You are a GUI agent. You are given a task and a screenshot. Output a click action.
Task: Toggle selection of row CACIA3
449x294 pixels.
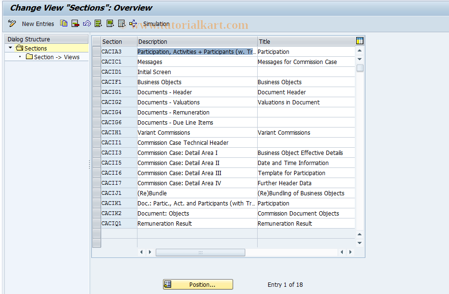(x=96, y=51)
